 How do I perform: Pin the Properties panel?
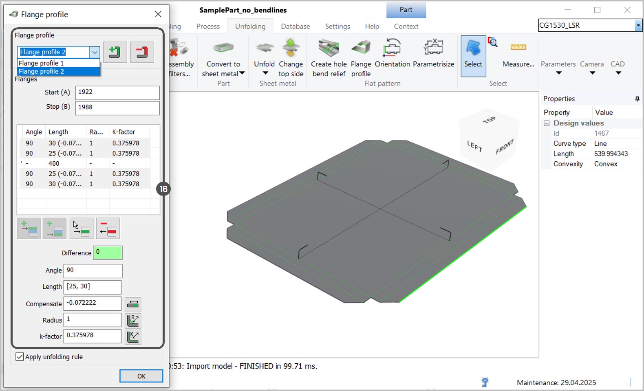[x=637, y=99]
